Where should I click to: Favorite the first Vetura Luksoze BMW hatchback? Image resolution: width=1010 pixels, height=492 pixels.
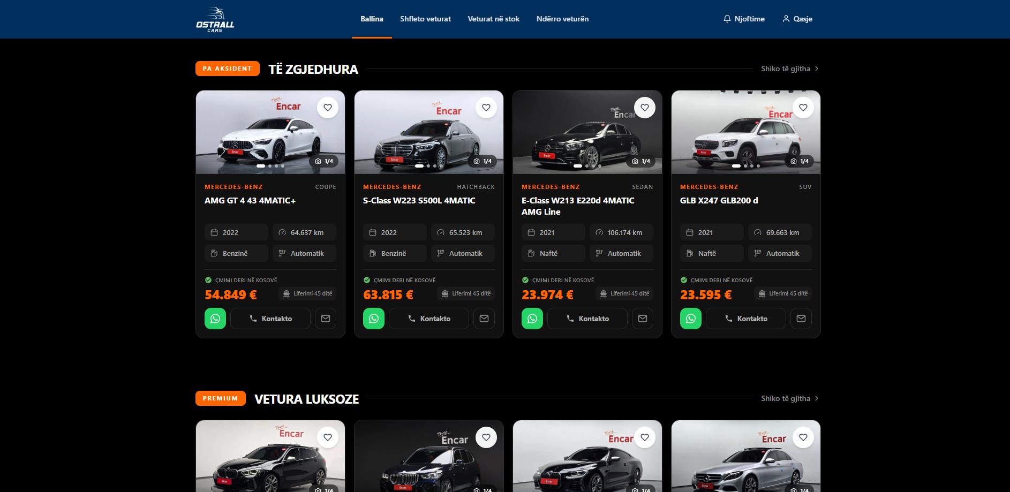328,437
